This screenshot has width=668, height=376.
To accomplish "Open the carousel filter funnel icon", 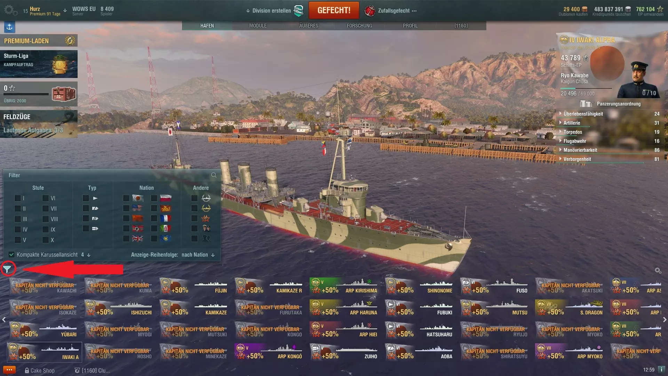I will point(7,269).
